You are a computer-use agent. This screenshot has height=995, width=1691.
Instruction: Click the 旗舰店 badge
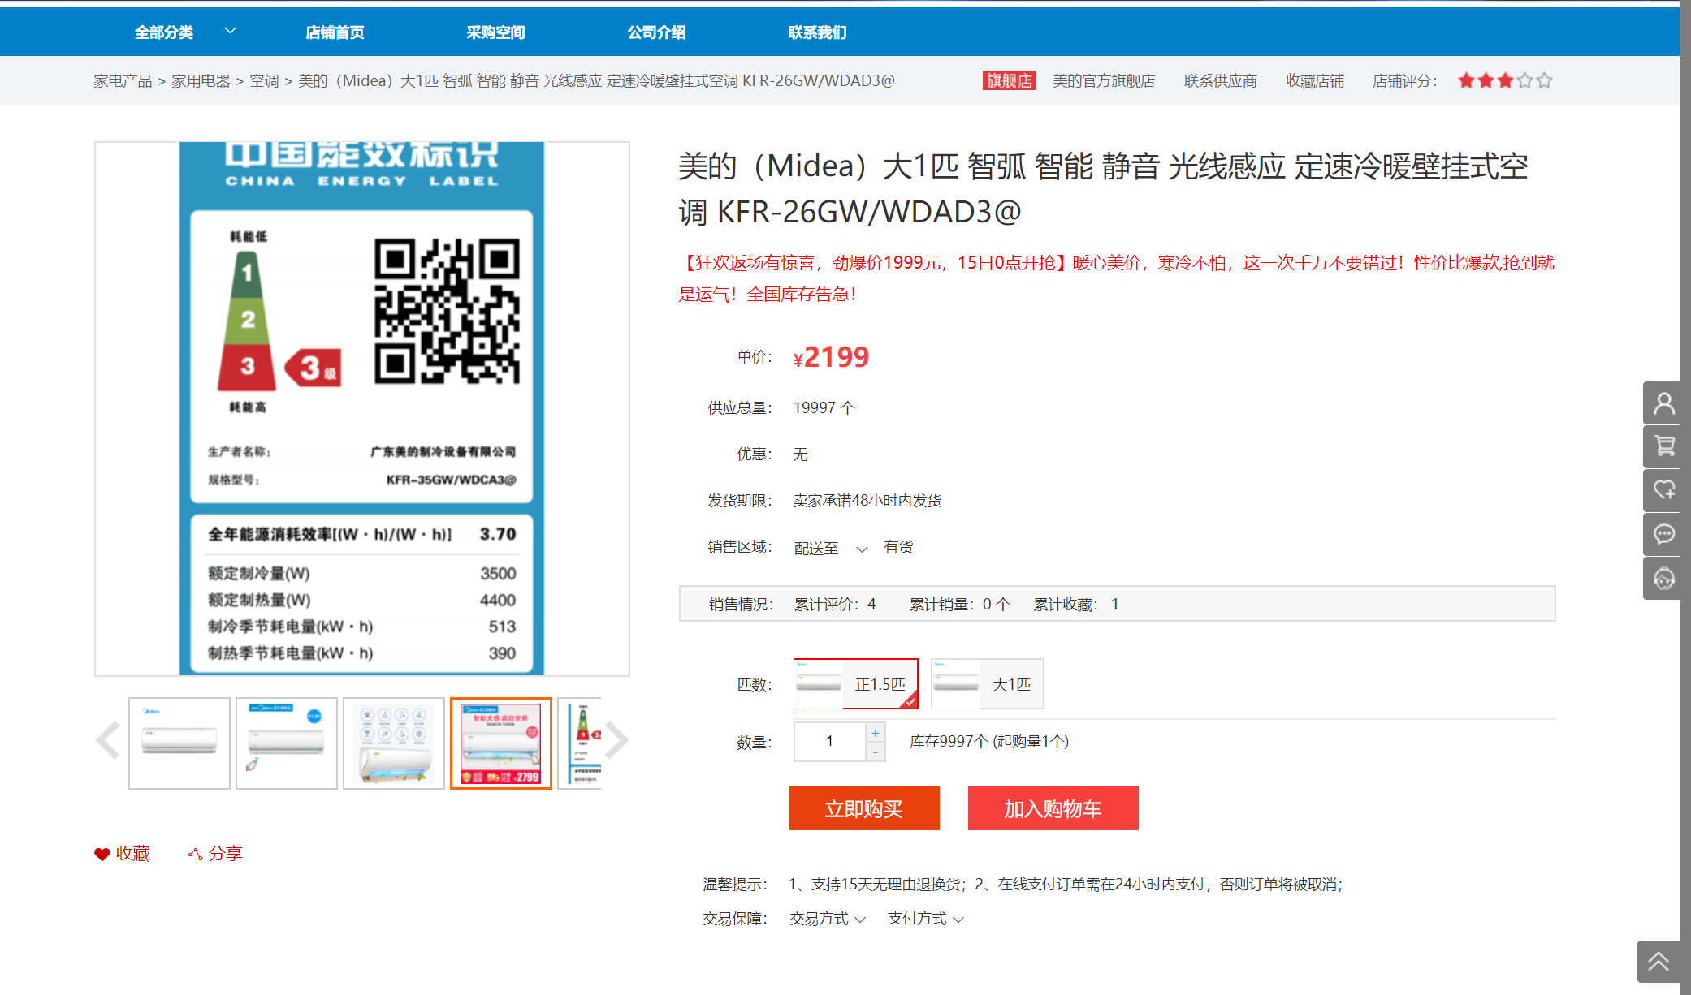[1009, 80]
